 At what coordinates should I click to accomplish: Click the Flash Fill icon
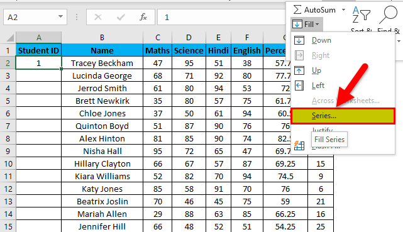pyautogui.click(x=299, y=145)
